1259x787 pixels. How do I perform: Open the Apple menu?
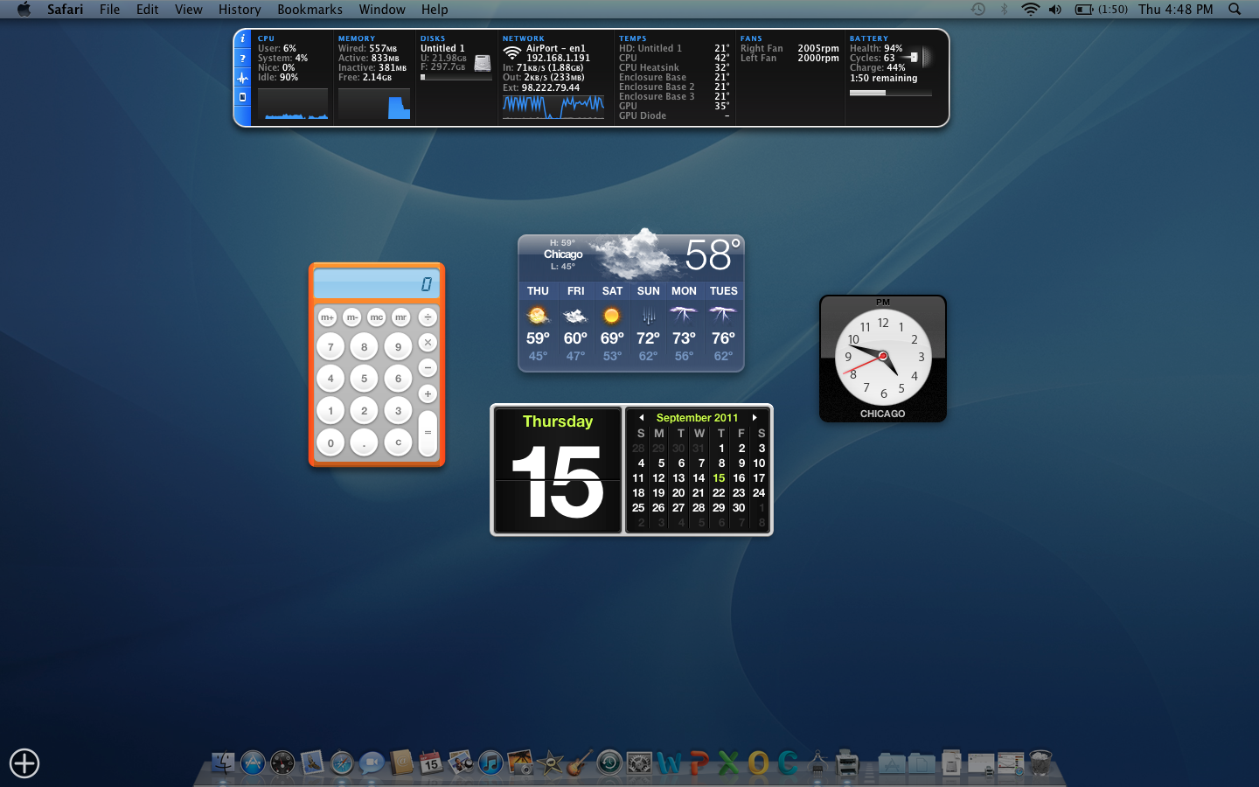pyautogui.click(x=24, y=9)
